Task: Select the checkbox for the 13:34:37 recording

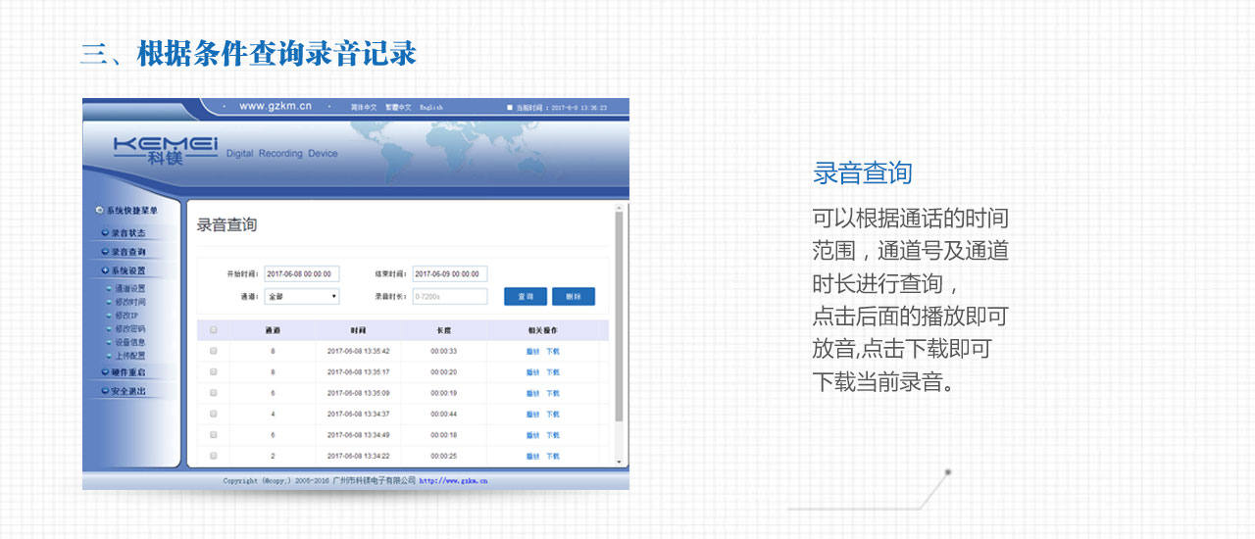Action: click(214, 414)
